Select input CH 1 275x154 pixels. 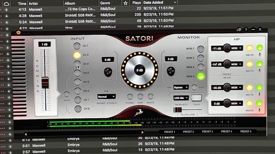click(77, 46)
